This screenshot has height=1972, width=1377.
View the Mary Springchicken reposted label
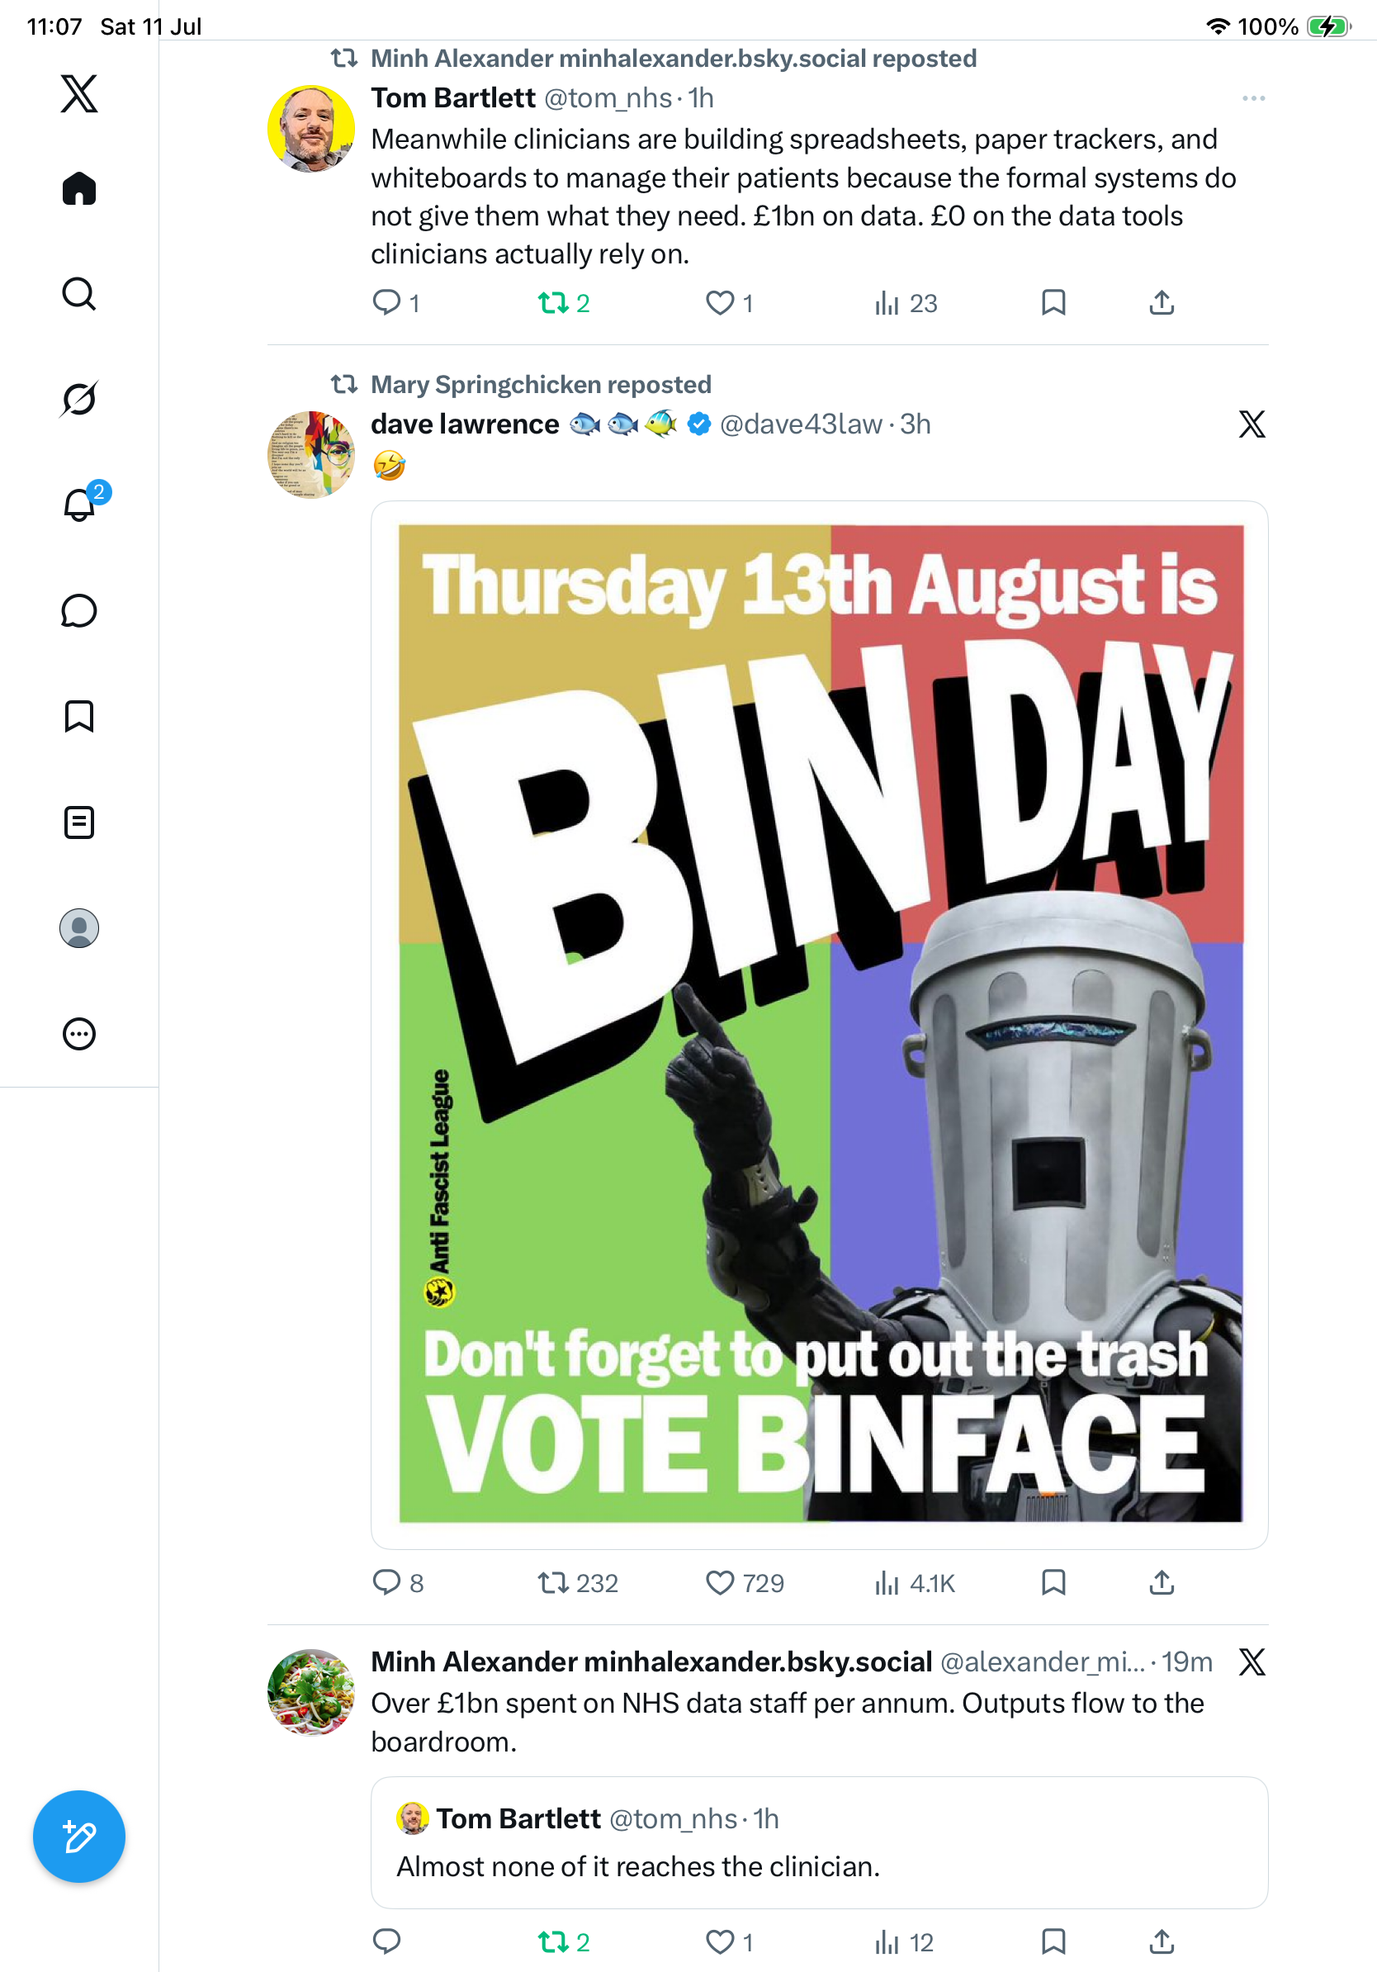541,384
